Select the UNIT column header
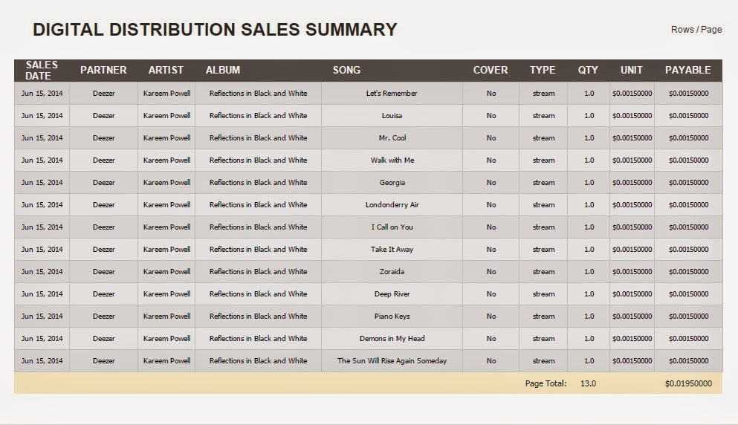The width and height of the screenshot is (738, 425). [632, 71]
